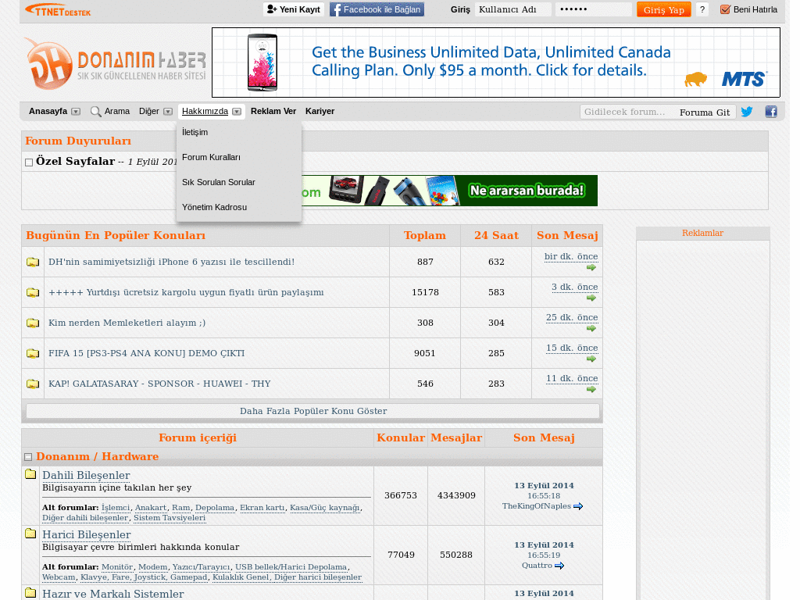
Task: Show more popular topics via Daha Fazla button
Action: pyautogui.click(x=312, y=410)
